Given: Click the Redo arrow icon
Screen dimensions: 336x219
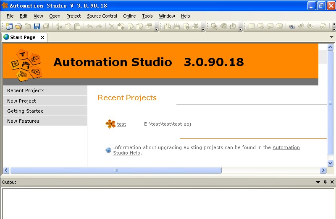Looking at the screenshot, I should tap(99, 26).
